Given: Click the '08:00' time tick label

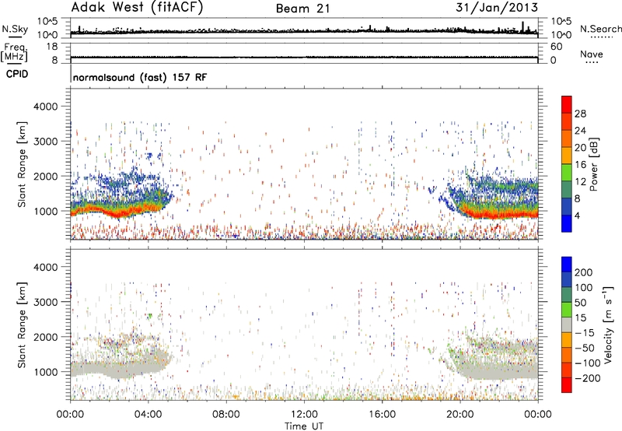Looking at the screenshot, I should click(226, 415).
